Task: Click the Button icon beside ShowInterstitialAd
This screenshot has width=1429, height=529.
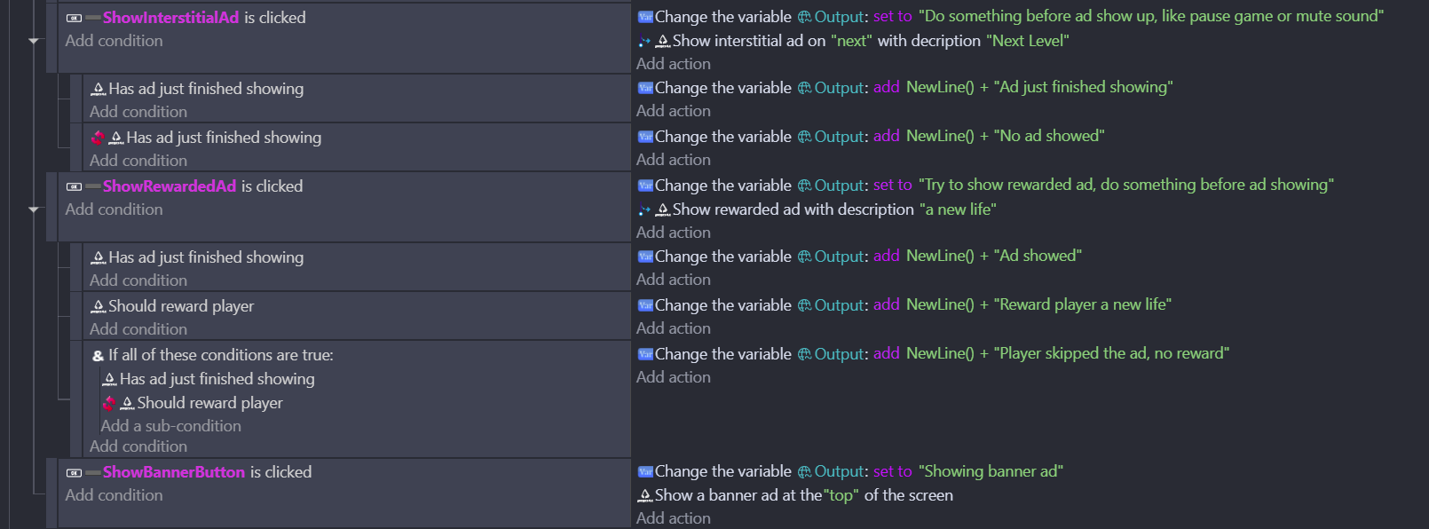Action: pyautogui.click(x=73, y=17)
